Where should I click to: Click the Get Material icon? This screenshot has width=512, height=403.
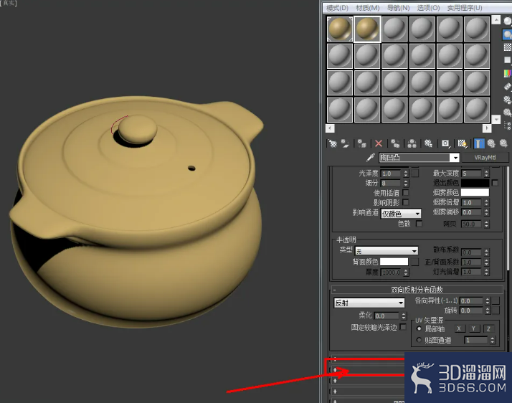[333, 143]
